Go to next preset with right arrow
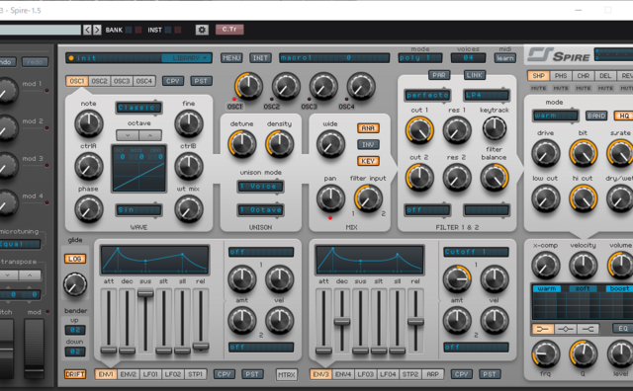This screenshot has width=633, height=391. [97, 30]
